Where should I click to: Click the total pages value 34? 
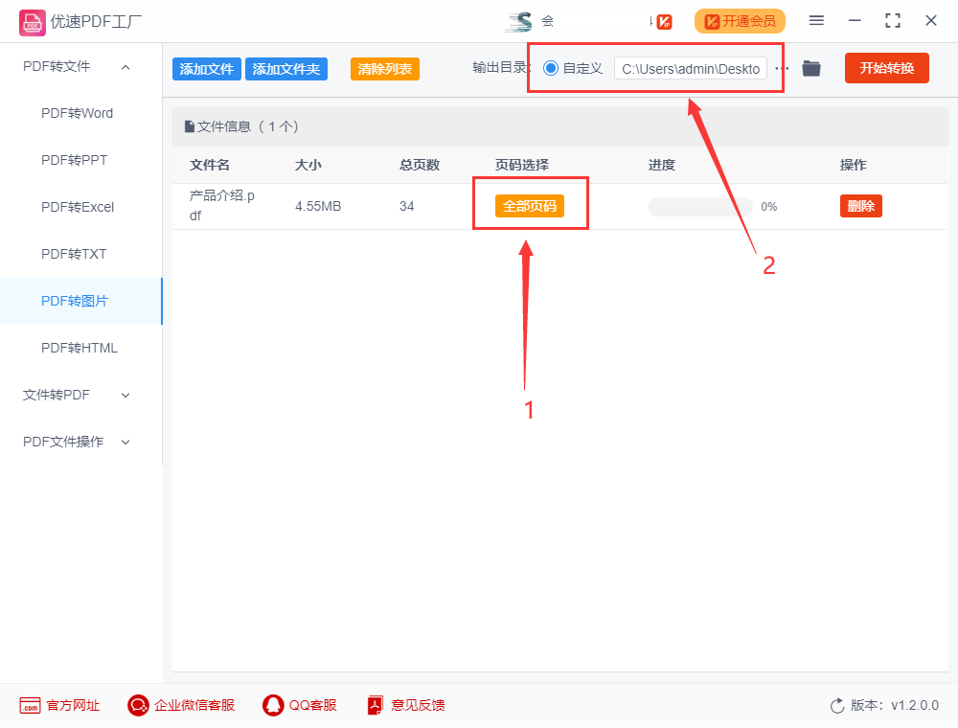tap(407, 207)
